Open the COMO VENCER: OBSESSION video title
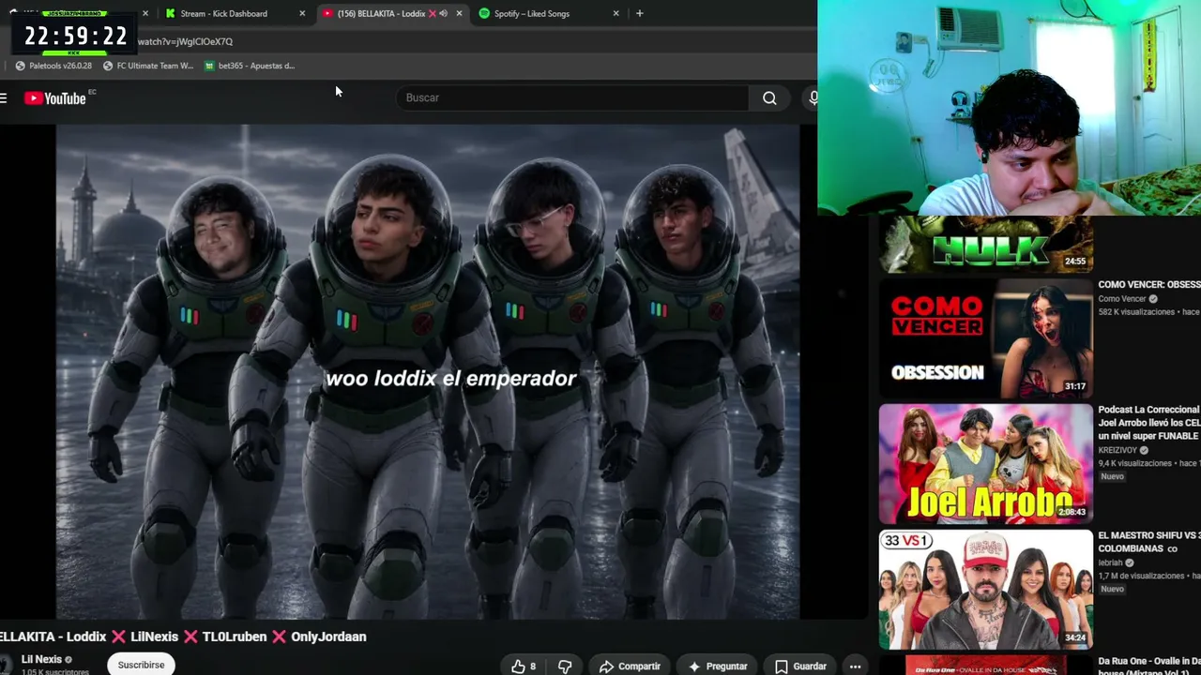The image size is (1201, 675). pos(1149,284)
